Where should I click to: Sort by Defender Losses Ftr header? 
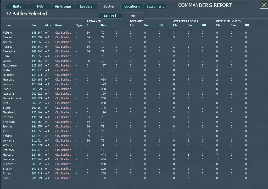click(x=218, y=25)
